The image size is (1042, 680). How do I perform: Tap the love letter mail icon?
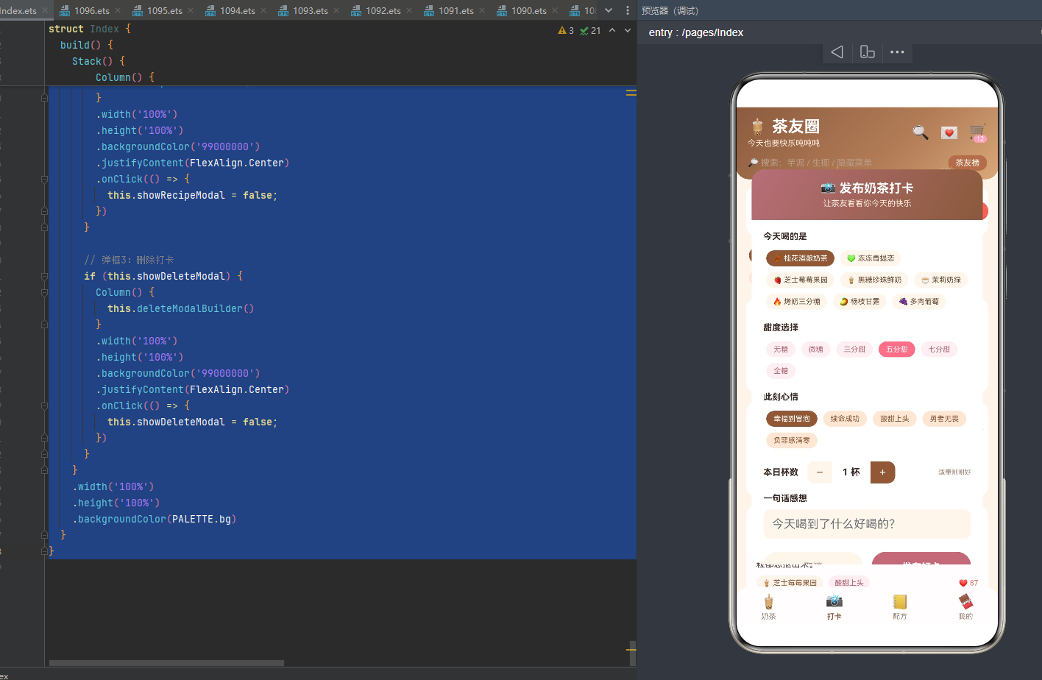click(949, 132)
